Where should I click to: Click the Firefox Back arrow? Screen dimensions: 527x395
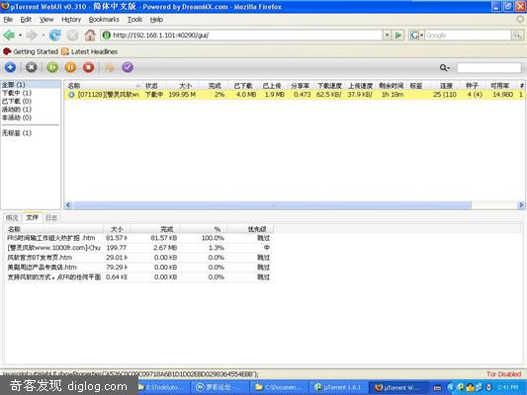tap(9, 35)
